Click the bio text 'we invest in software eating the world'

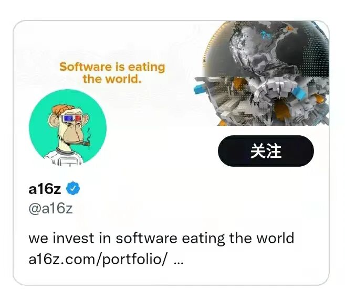pyautogui.click(x=161, y=238)
